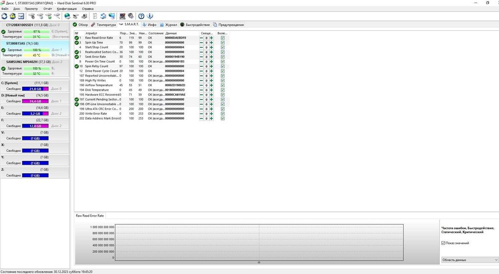The width and height of the screenshot is (499, 274).
Task: Switch to the Быстродействие tab
Action: [195, 25]
